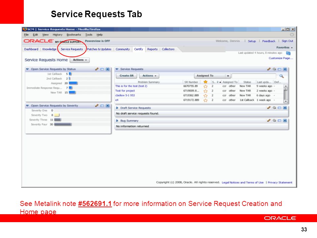Viewport: 317px width, 238px height.
Task: Collapse the Open Service Requests by Severity panel
Action: 27,106
